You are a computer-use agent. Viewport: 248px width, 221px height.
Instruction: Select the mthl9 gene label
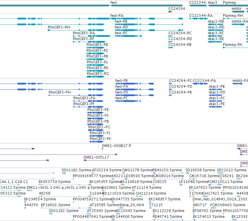pyautogui.click(x=236, y=8)
